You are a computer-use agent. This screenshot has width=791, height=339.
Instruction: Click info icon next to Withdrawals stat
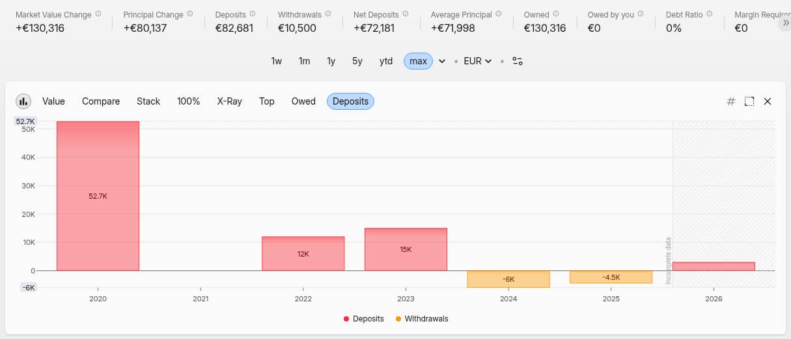(x=329, y=14)
